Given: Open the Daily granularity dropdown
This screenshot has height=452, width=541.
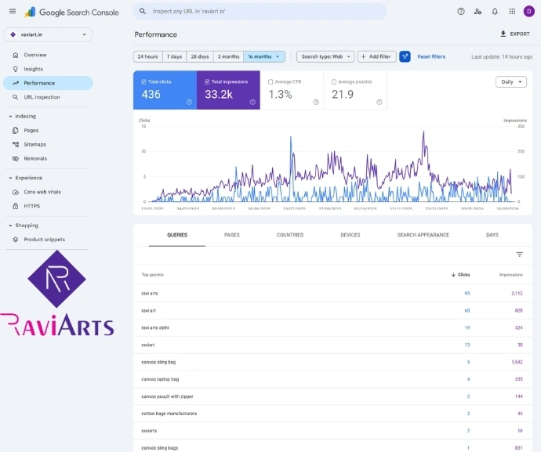Looking at the screenshot, I should (x=511, y=81).
